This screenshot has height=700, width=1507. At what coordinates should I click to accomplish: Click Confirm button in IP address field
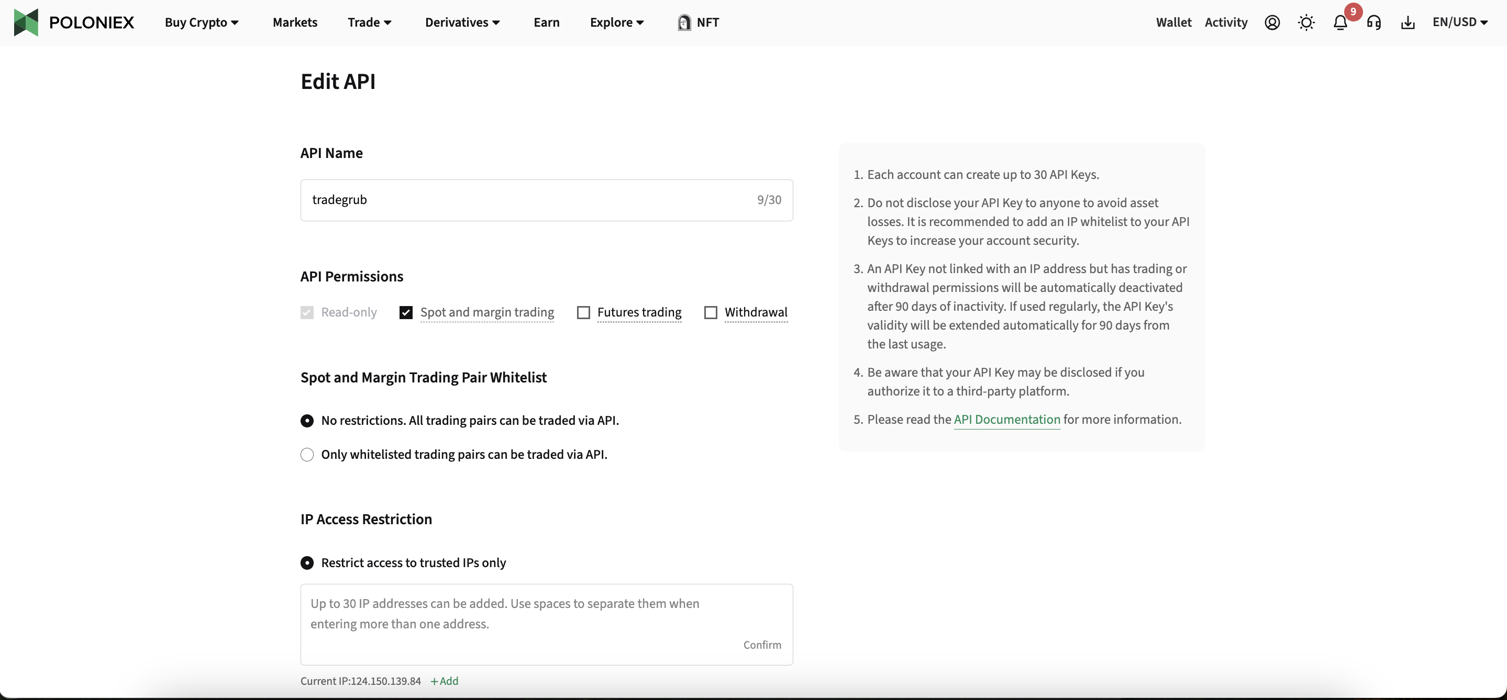[761, 645]
